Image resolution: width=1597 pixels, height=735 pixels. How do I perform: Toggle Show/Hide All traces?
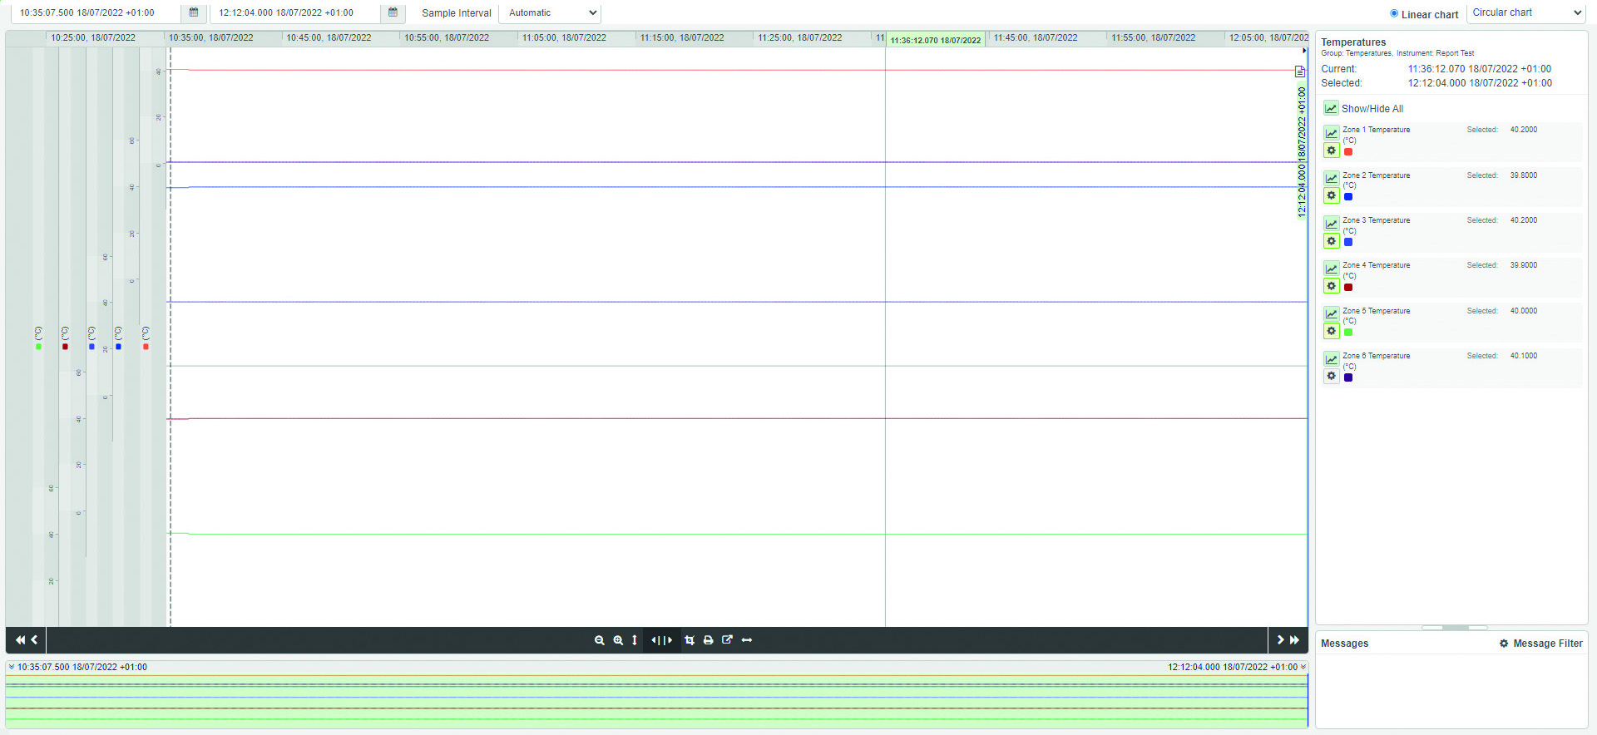pyautogui.click(x=1331, y=108)
